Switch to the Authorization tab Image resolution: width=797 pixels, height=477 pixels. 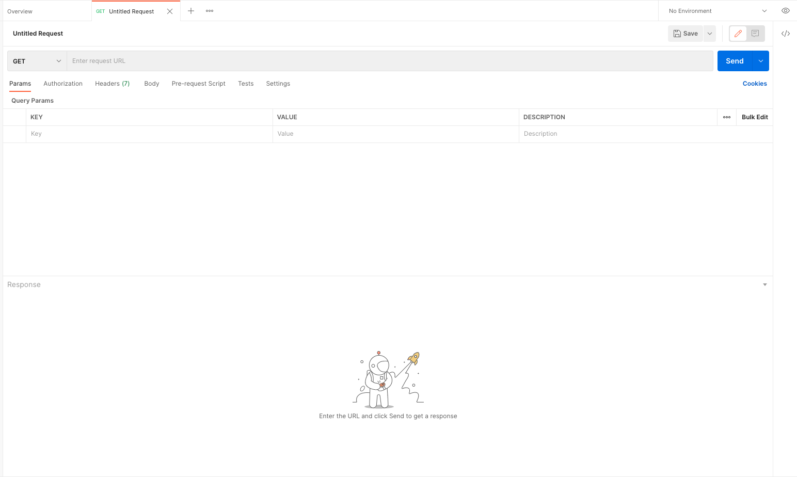(x=63, y=84)
